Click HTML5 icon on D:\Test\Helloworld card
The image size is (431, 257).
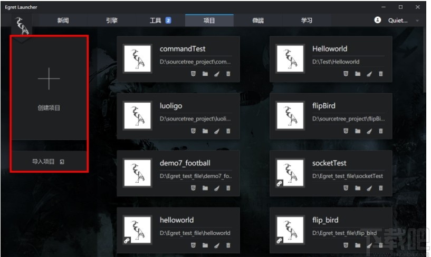(346, 74)
